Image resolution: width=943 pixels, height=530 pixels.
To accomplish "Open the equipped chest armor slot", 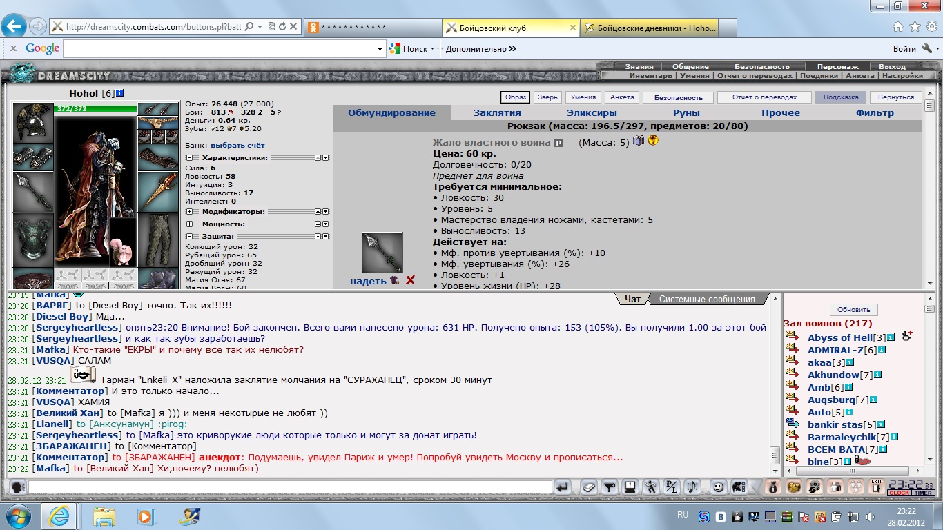I will coord(33,241).
